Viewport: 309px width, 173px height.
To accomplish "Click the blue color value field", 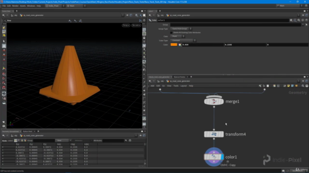I will [x=287, y=45].
